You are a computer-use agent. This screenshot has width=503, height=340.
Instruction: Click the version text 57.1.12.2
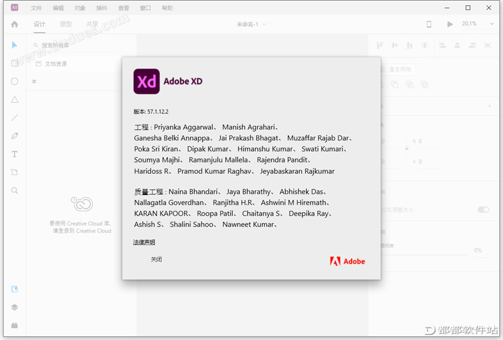[x=158, y=111]
